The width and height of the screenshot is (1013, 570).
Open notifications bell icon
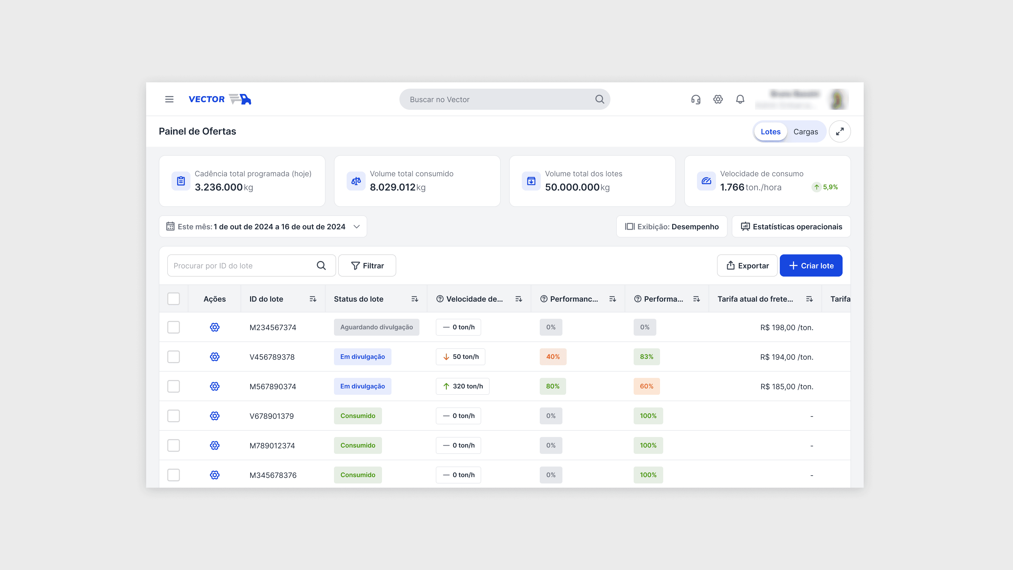740,99
